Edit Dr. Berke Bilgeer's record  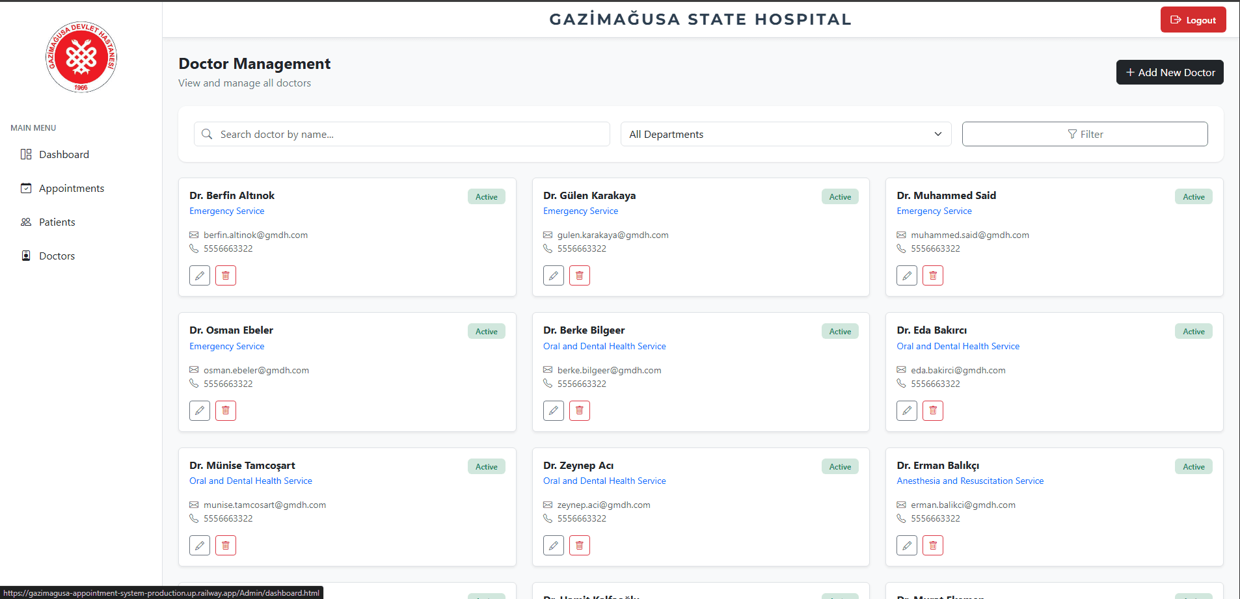tap(554, 410)
